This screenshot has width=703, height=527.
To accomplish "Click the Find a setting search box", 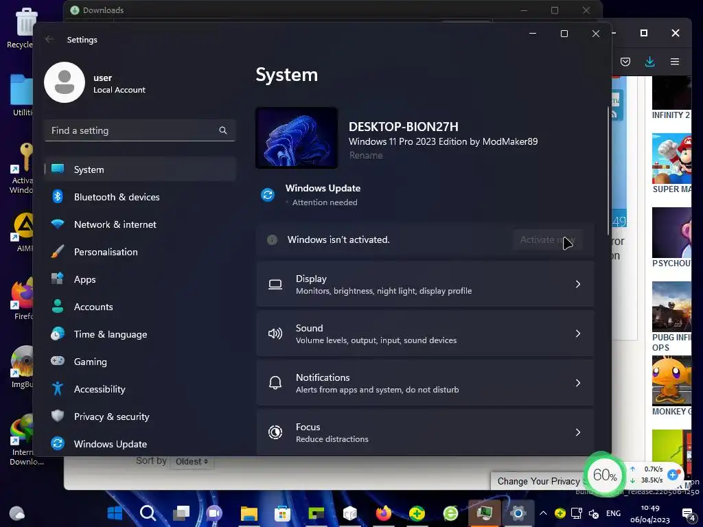I will 140,130.
